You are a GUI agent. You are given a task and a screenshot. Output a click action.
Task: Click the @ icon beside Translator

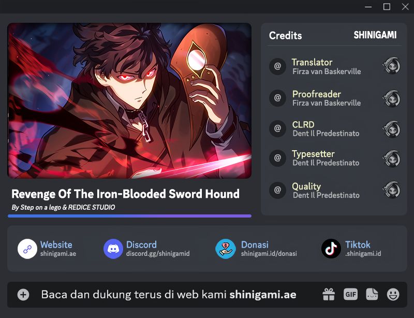click(x=277, y=66)
